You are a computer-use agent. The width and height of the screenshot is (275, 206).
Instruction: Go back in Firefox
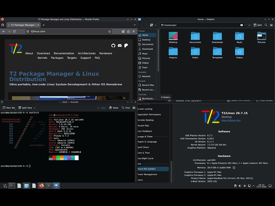(4, 31)
